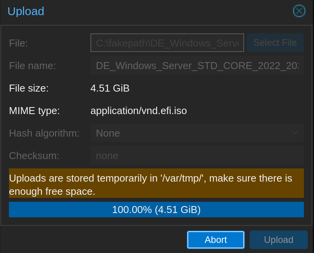The image size is (314, 253).
Task: Click into the Checksum input field
Action: [x=197, y=156]
